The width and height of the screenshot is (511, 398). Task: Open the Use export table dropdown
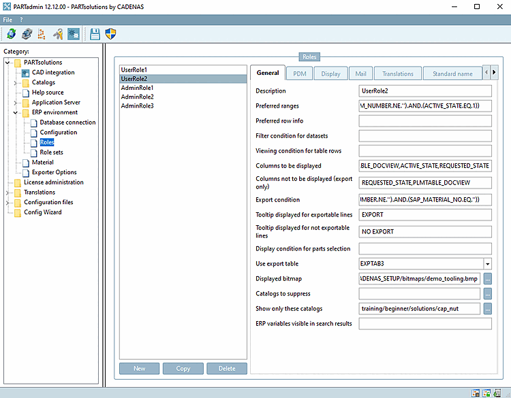pos(488,263)
